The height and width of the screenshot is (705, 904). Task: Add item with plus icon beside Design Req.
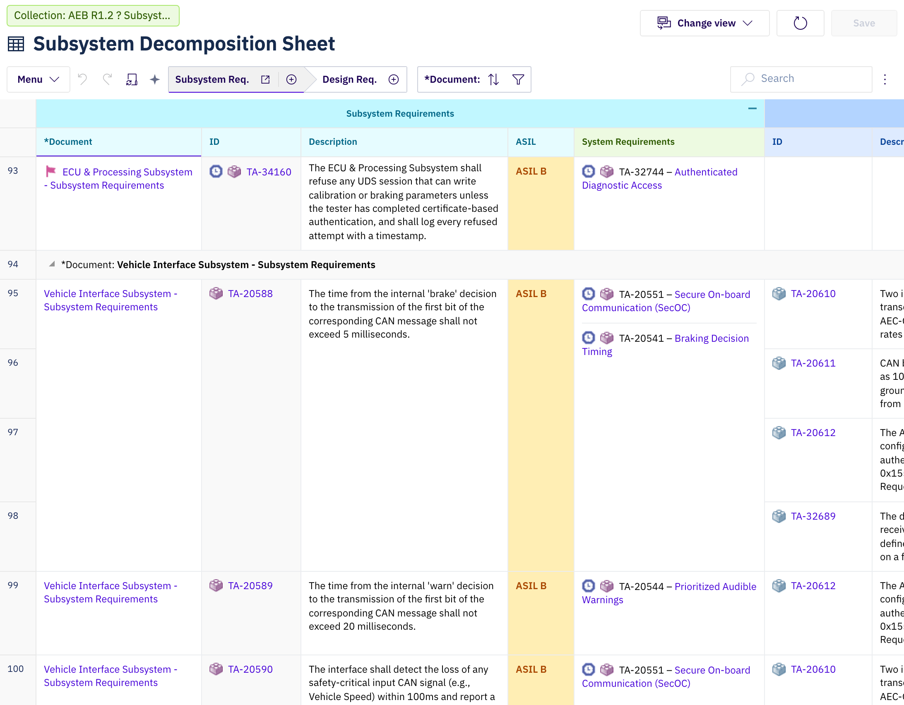(x=394, y=79)
